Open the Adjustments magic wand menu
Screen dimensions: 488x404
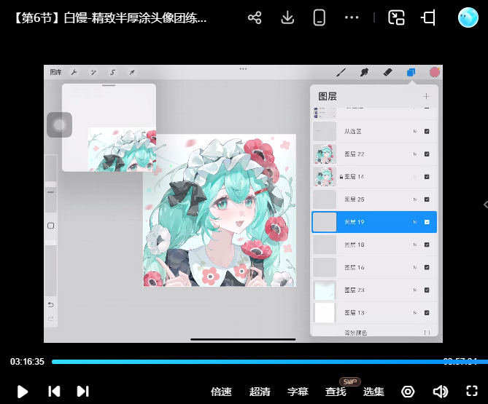93,72
